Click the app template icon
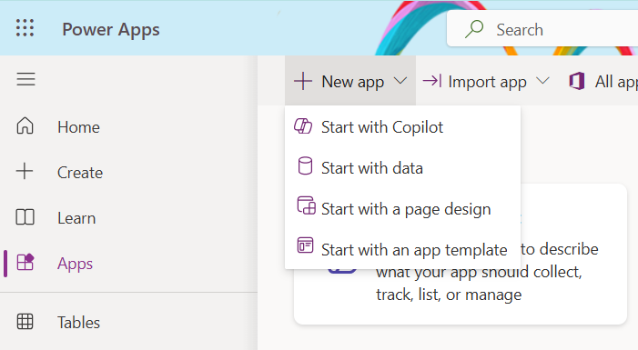Image resolution: width=638 pixels, height=350 pixels. pos(305,245)
